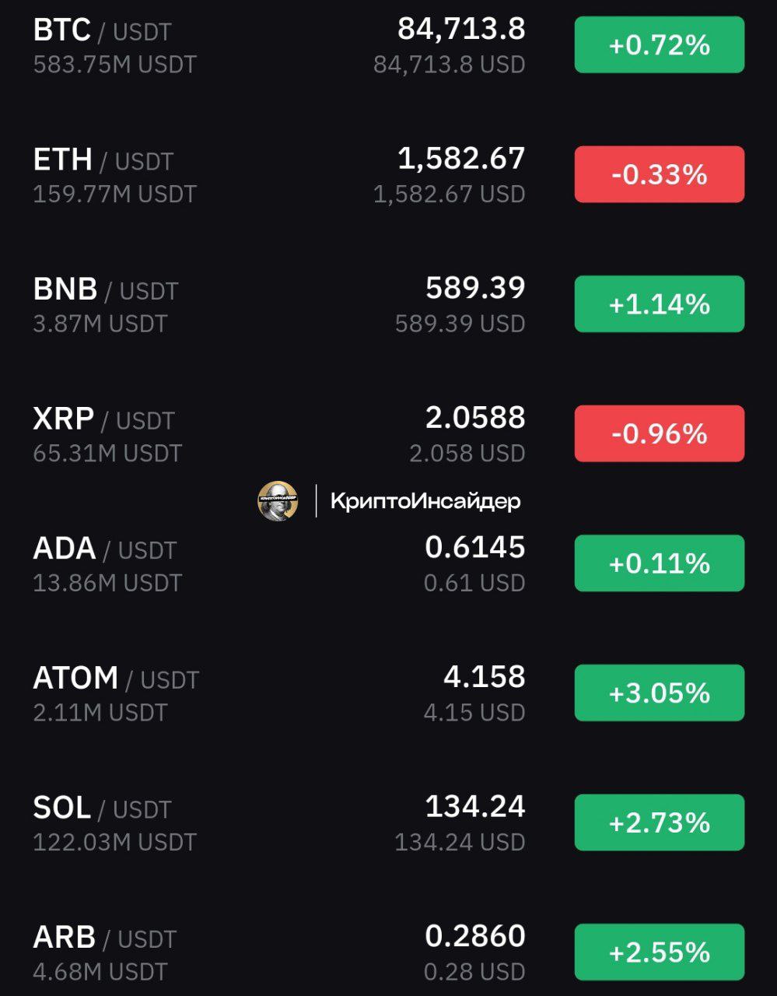Tap the ETH -0.33% red badge
This screenshot has width=777, height=996.
660,174
